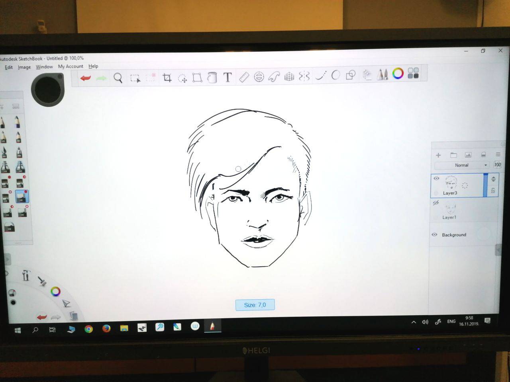Choose the Crop tool
This screenshot has width=510, height=382.
(x=167, y=78)
